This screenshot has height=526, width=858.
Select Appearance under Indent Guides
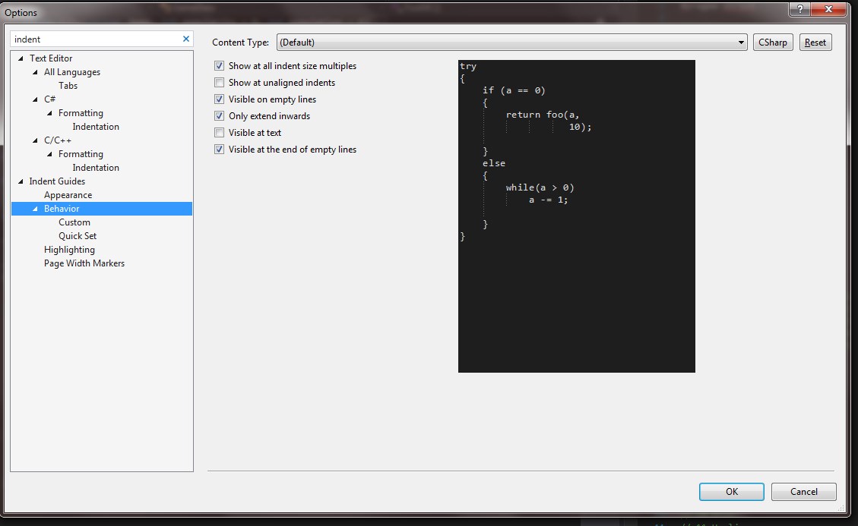(x=68, y=195)
